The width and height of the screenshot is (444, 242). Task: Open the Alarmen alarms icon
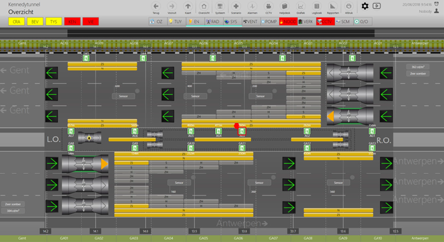252,6
